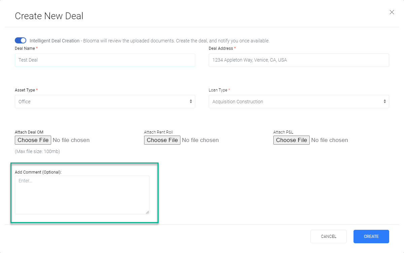Click the Create button
Image resolution: width=404 pixels, height=253 pixels.
371,237
